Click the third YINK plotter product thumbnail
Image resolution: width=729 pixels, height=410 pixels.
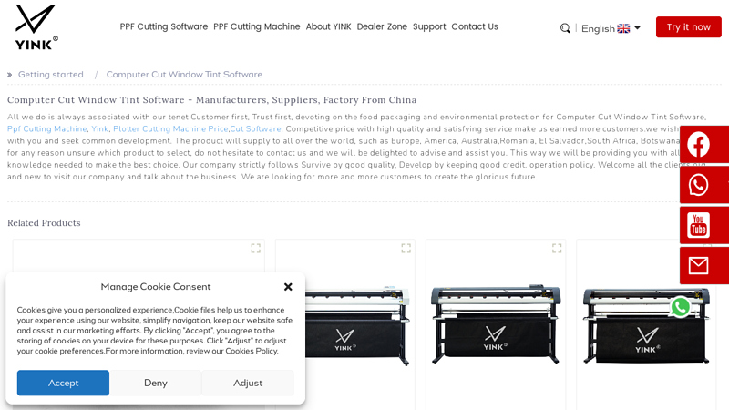click(x=496, y=324)
